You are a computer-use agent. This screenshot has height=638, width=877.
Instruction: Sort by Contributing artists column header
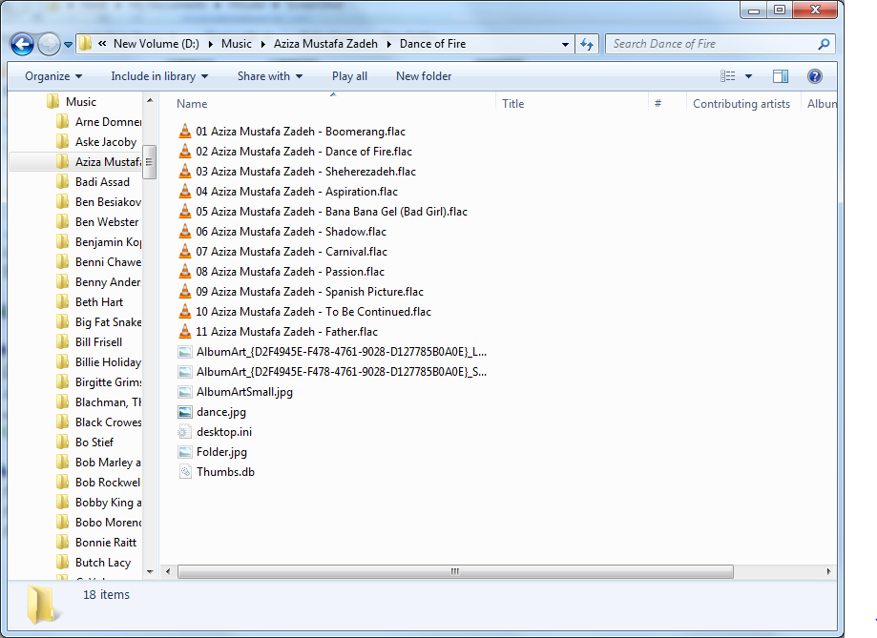(x=741, y=104)
